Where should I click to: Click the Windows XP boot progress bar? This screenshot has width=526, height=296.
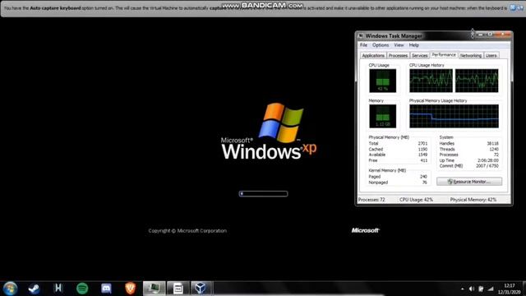pos(263,194)
